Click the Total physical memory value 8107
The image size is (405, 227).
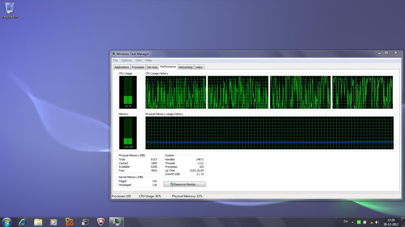[154, 160]
